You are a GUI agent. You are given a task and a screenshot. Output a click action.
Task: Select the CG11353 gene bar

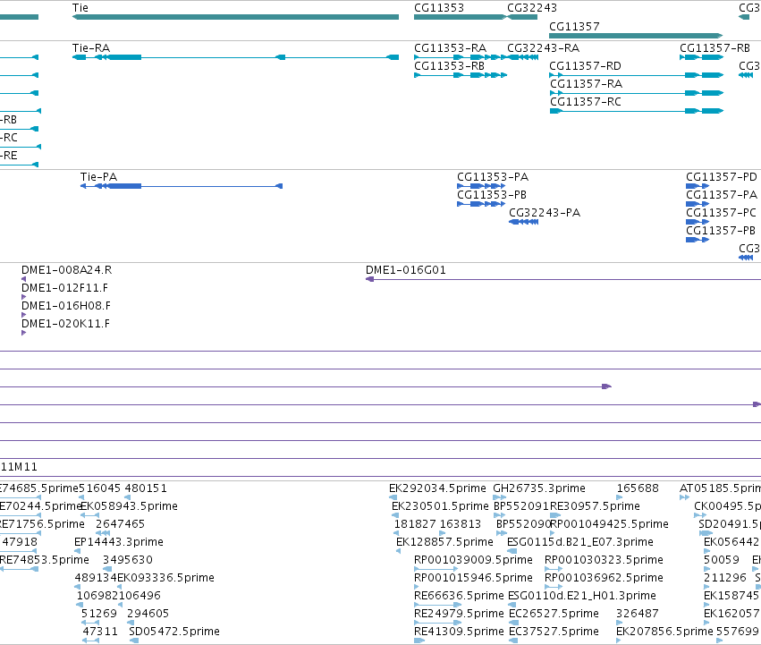(x=461, y=17)
